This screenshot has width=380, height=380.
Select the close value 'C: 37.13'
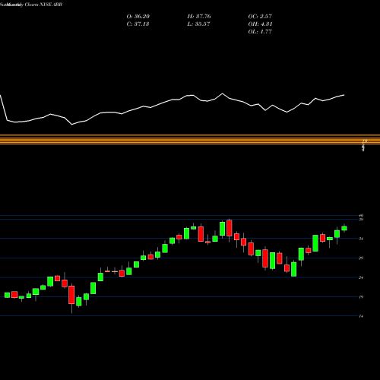(138, 24)
